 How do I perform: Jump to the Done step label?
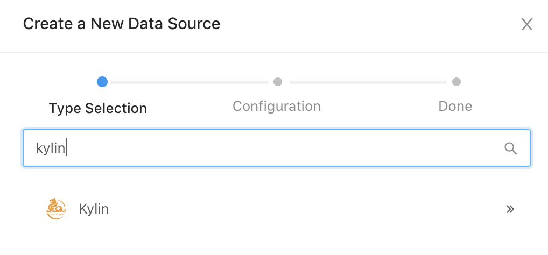[455, 106]
